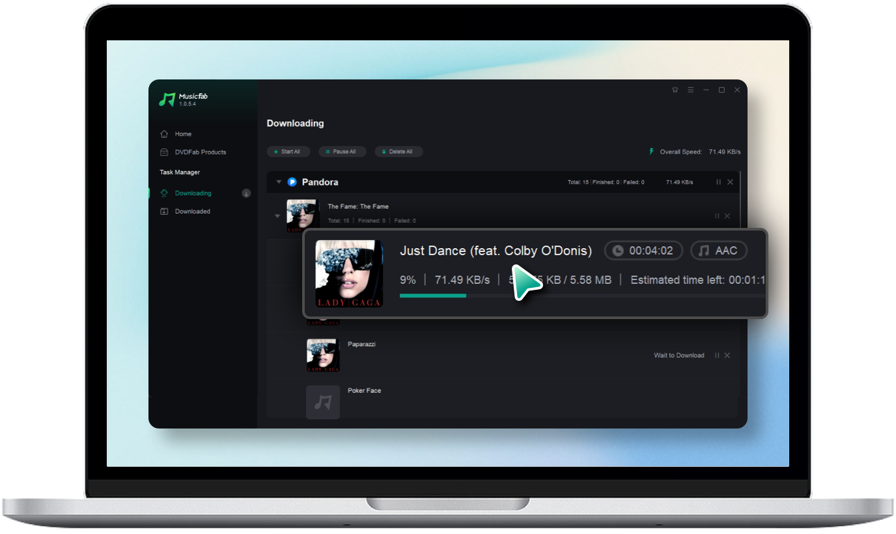
Task: Click the DVDFab Products box icon
Action: click(x=164, y=152)
